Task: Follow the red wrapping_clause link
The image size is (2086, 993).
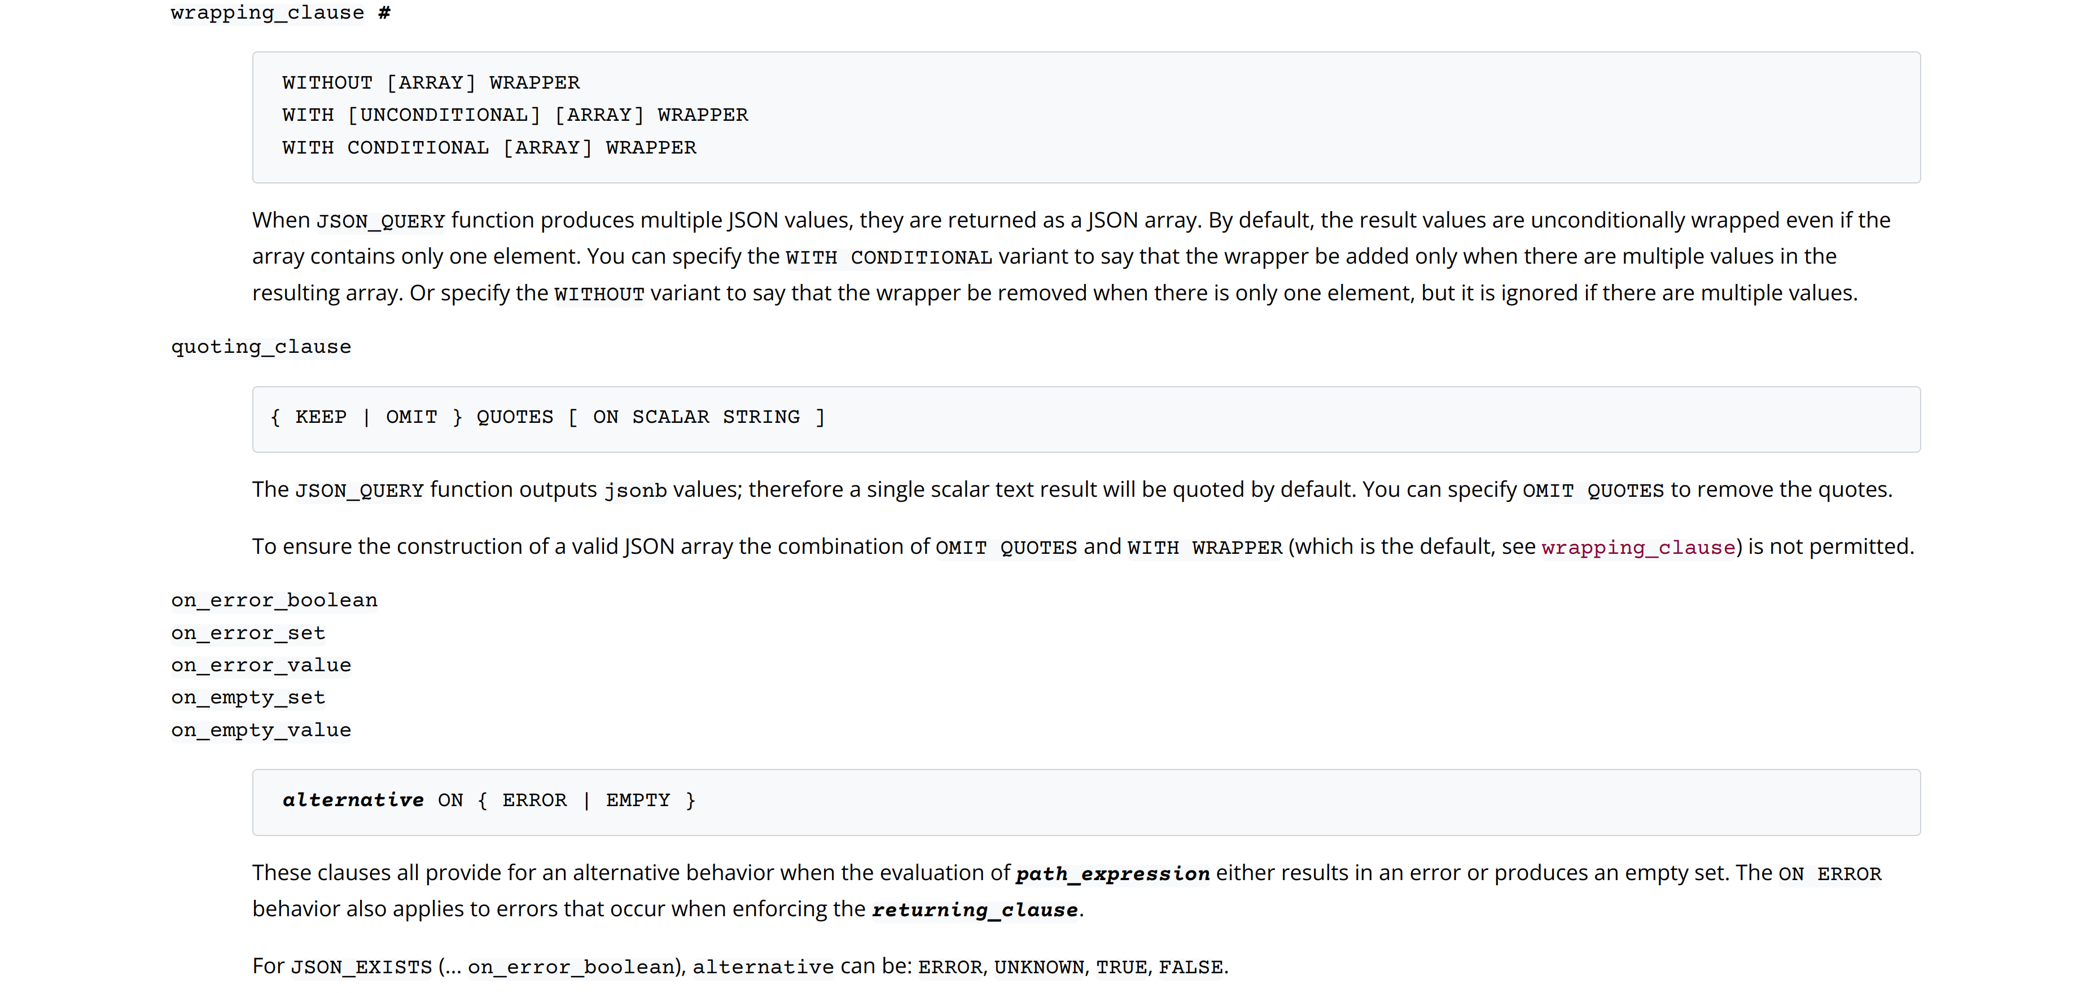Action: click(1637, 548)
